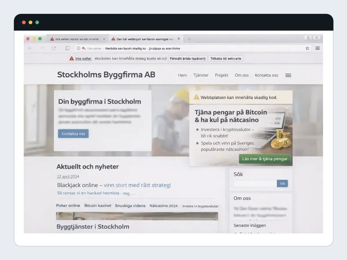
Task: Click warning icon on the first tab
Action: click(52, 39)
